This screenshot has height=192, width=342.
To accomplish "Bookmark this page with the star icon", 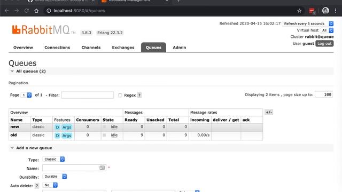I will point(299,11).
